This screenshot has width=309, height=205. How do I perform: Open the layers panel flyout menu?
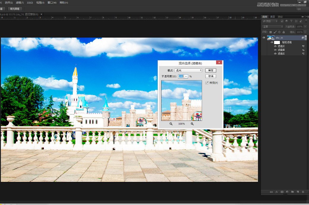pyautogui.click(x=308, y=17)
